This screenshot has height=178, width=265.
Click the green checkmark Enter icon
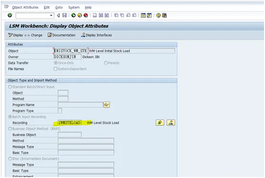10,15
